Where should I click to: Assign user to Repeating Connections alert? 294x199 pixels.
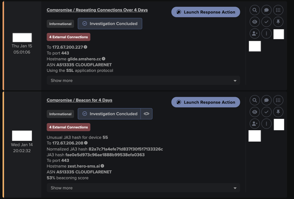point(255,34)
